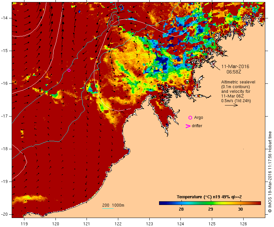Click longitude axis label '119'

24,224
